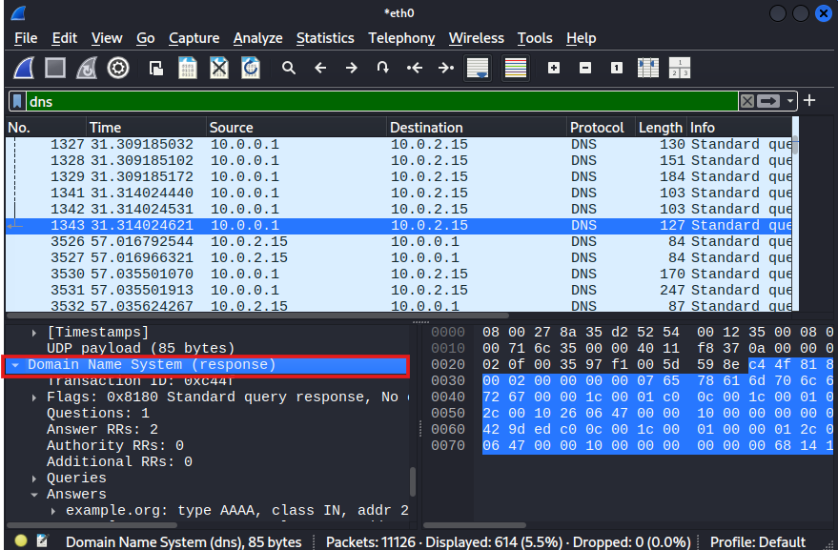Image resolution: width=838 pixels, height=550 pixels.
Task: Open the Statistics menu
Action: click(325, 38)
